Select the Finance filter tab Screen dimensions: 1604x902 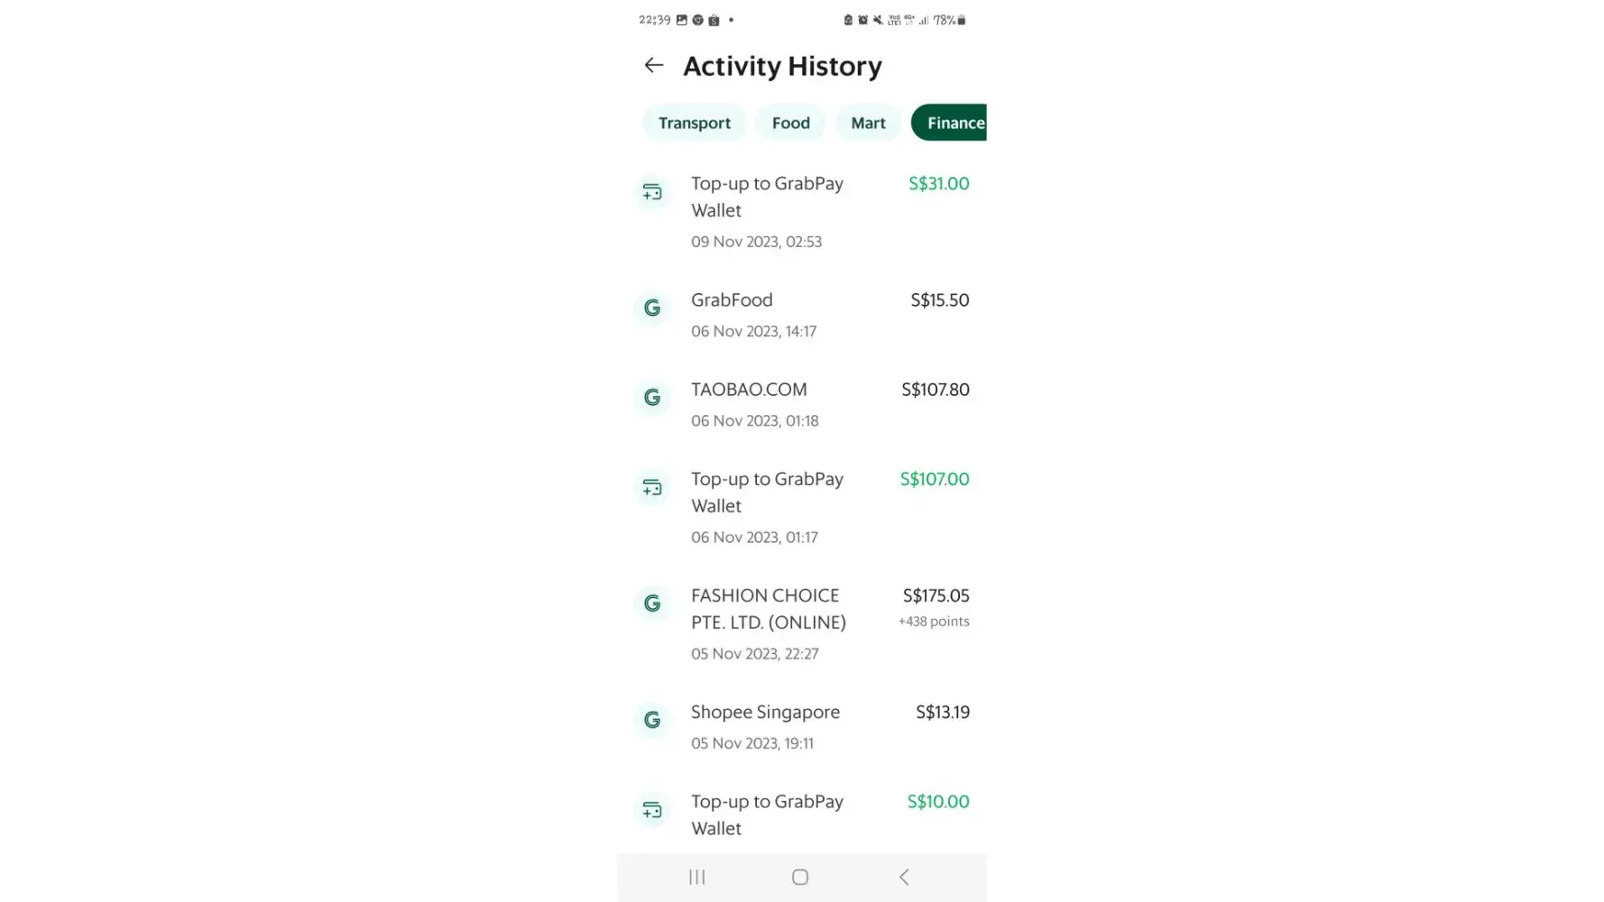click(952, 123)
